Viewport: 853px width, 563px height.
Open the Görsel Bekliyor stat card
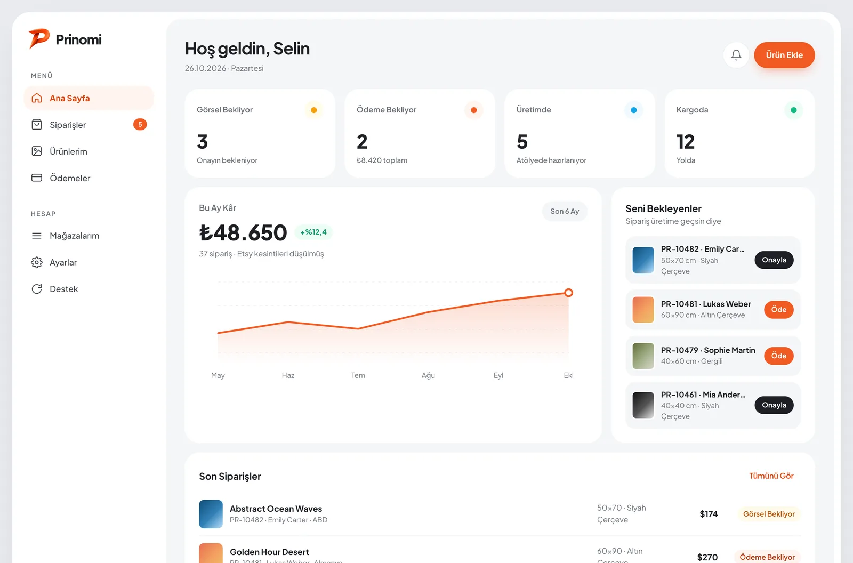pyautogui.click(x=260, y=133)
